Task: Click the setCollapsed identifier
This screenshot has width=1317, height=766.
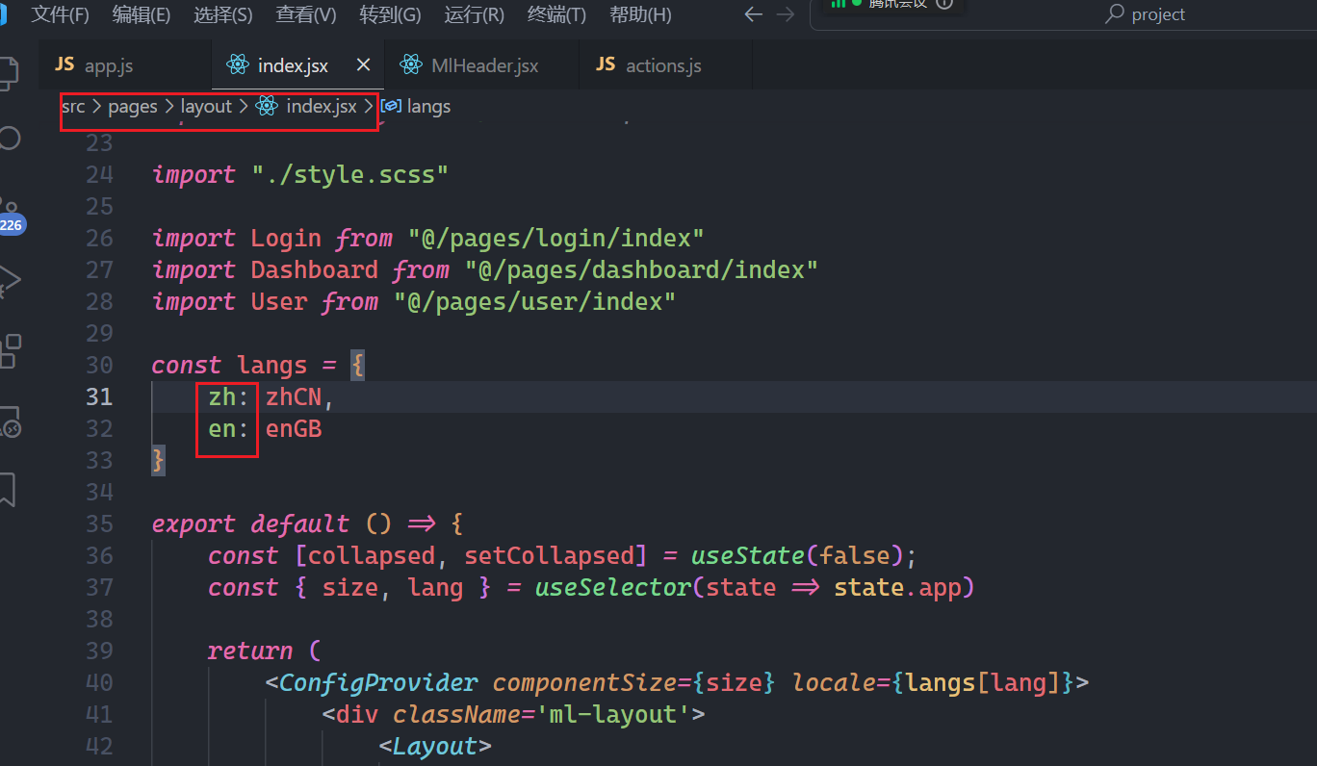Action: (549, 556)
